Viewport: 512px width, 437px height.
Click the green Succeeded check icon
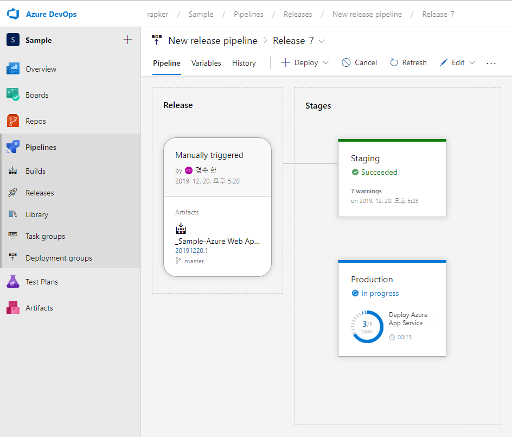click(x=355, y=172)
